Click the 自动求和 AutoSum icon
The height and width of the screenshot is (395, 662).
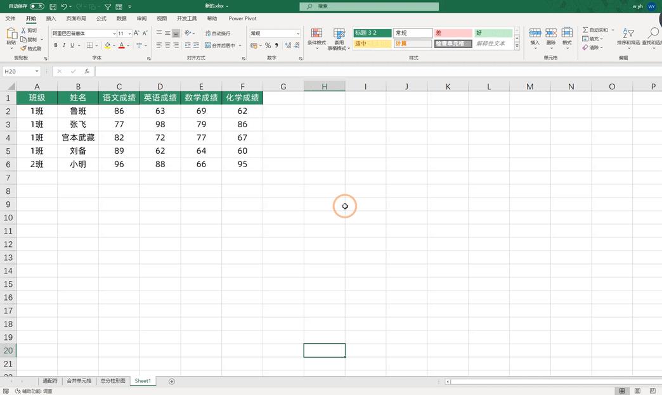[585, 30]
